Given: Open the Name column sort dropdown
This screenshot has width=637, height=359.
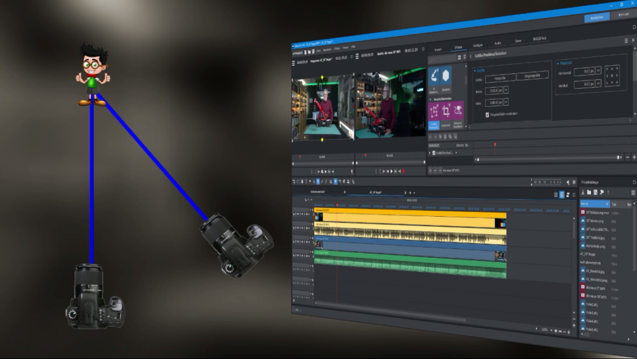Looking at the screenshot, I should (x=607, y=204).
